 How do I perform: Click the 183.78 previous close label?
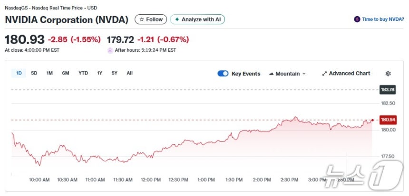pyautogui.click(x=388, y=89)
